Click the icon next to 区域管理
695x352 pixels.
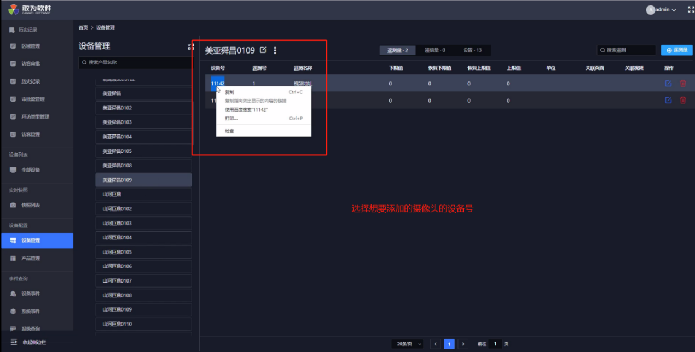(x=13, y=46)
